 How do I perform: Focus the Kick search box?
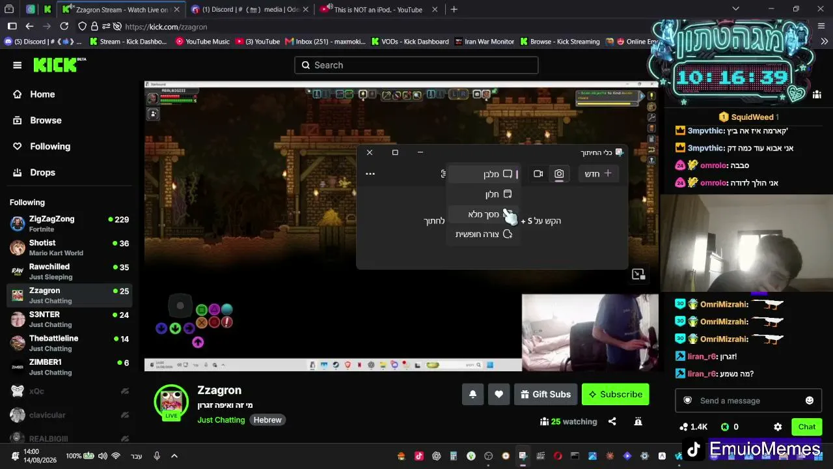tap(416, 65)
